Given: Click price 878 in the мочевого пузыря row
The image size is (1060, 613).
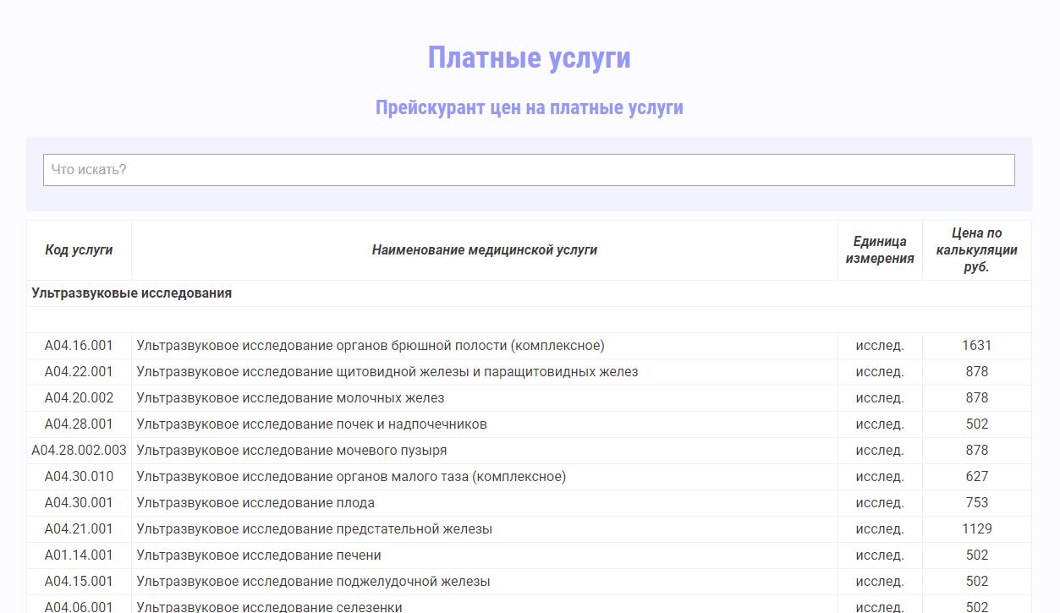Looking at the screenshot, I should click(x=977, y=451).
